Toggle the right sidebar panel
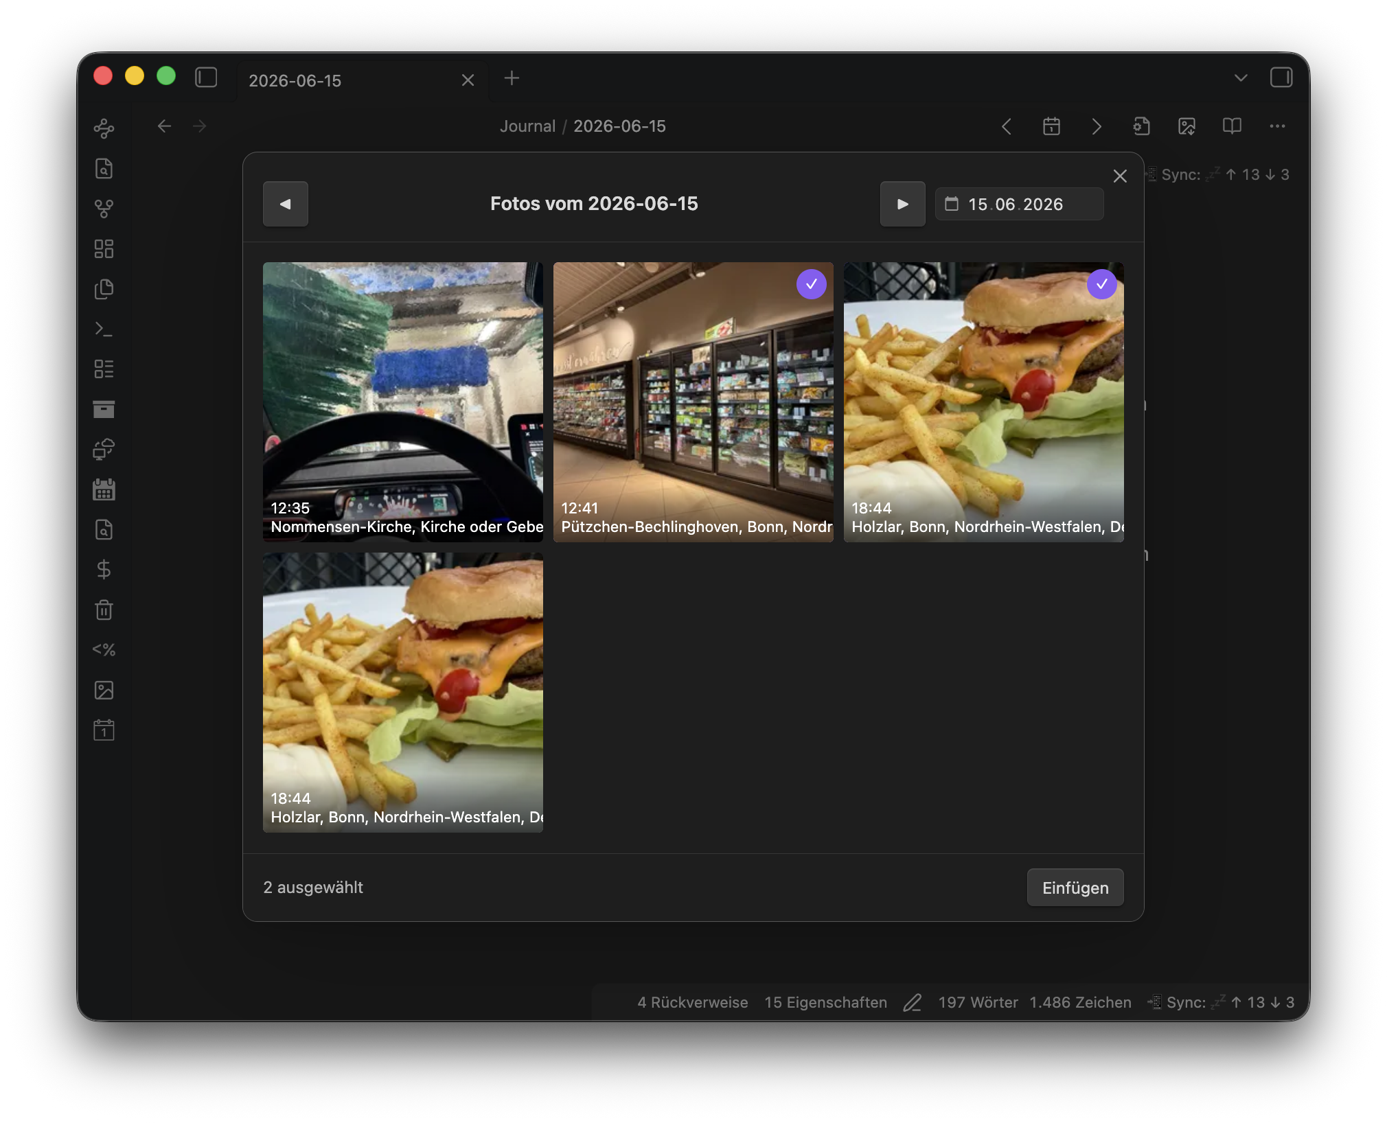 1281,77
